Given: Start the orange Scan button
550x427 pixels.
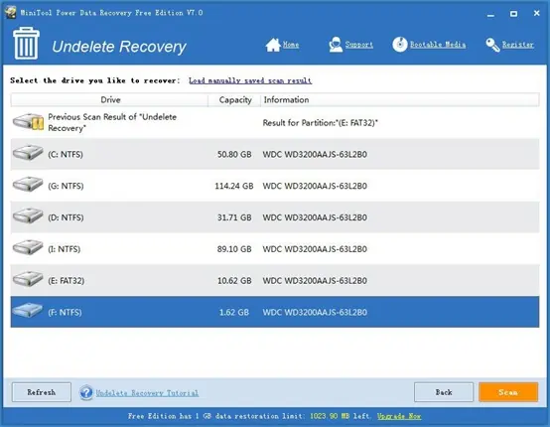Looking at the screenshot, I should click(x=508, y=392).
